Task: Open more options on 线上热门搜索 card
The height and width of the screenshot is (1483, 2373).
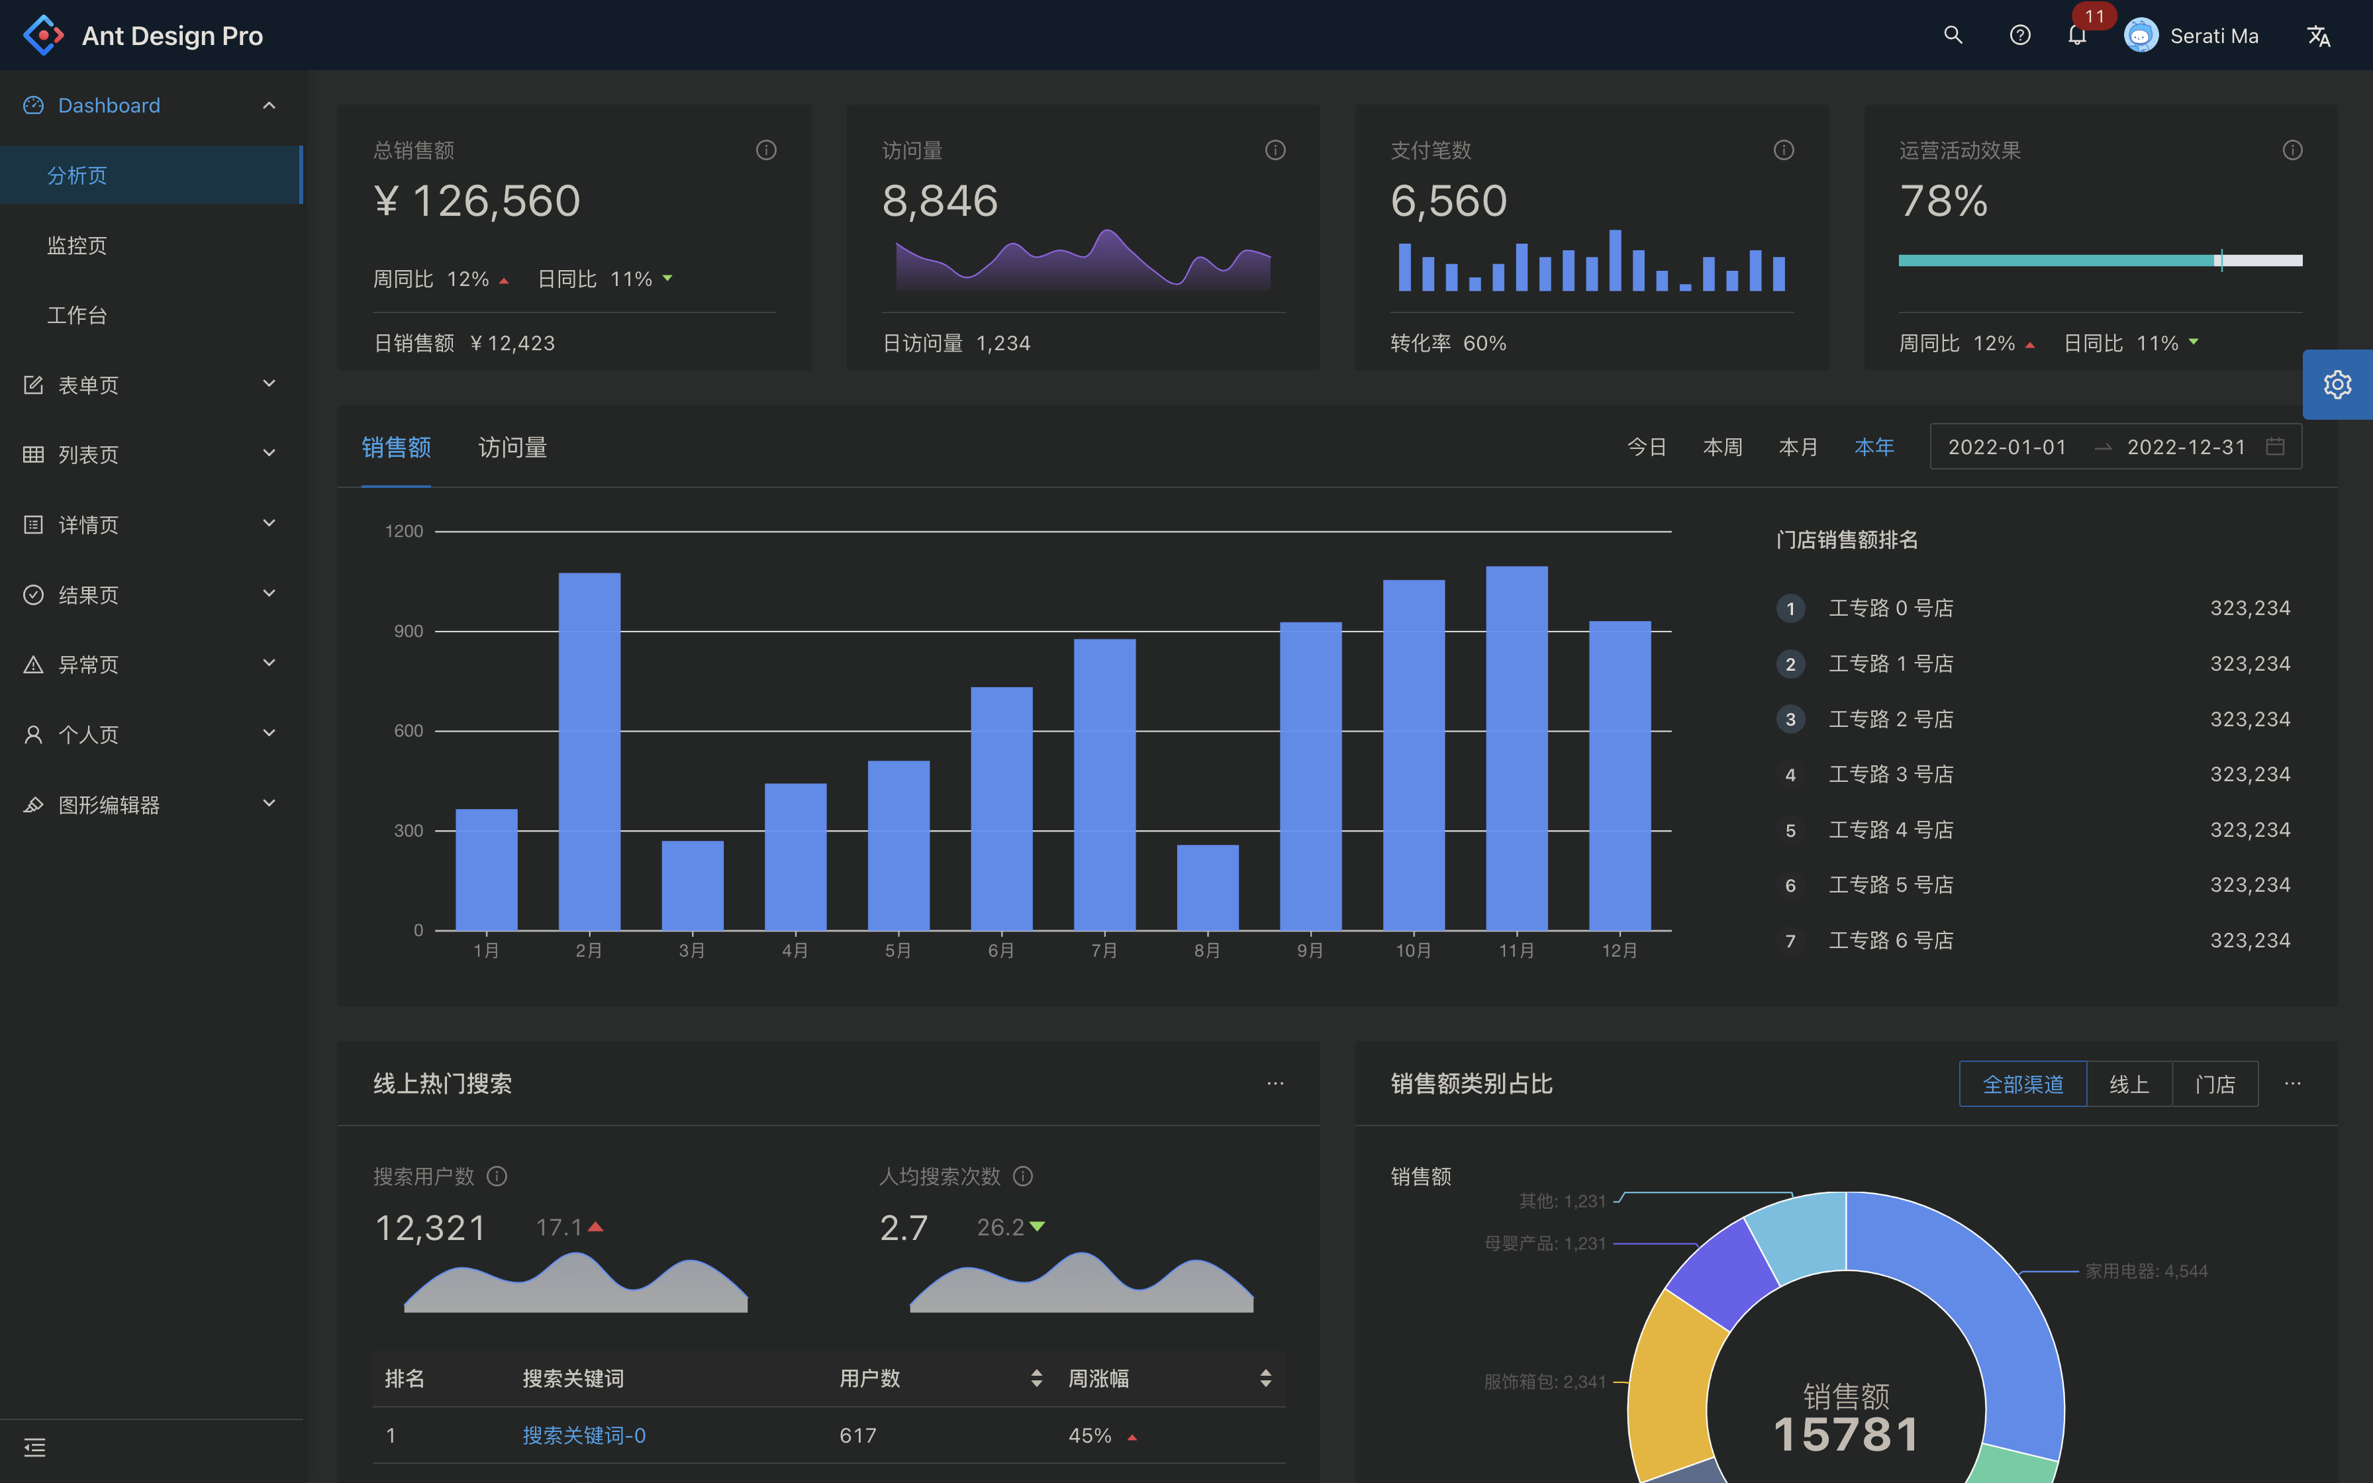Action: pos(1275,1084)
